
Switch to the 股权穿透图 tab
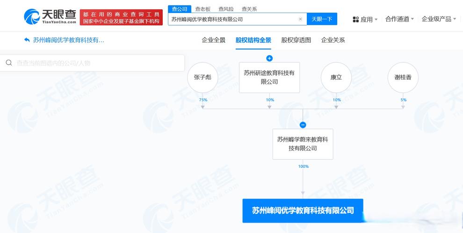click(x=296, y=40)
